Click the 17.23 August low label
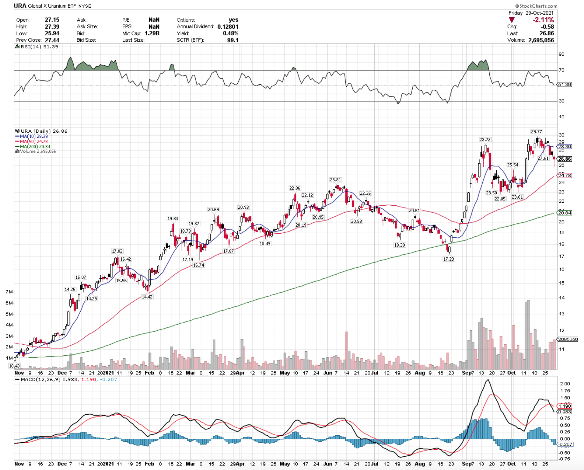This screenshot has height=470, width=584. point(449,259)
